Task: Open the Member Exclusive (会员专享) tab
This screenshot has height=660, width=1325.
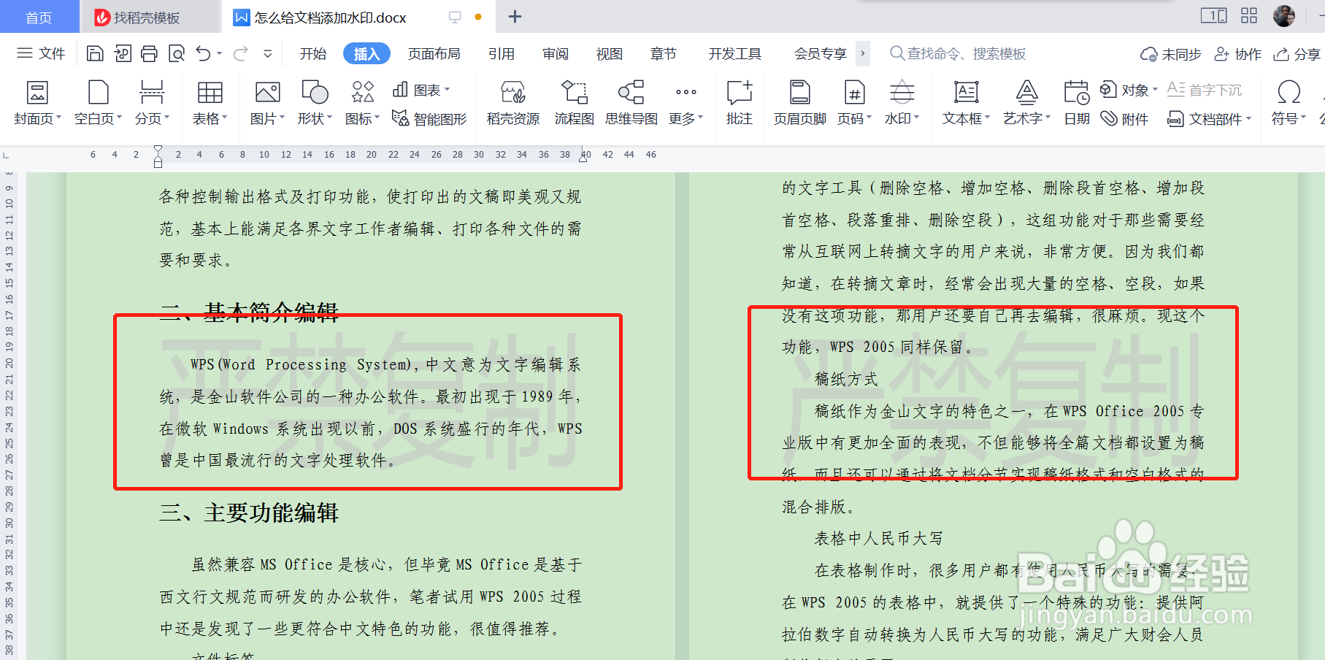Action: click(821, 53)
